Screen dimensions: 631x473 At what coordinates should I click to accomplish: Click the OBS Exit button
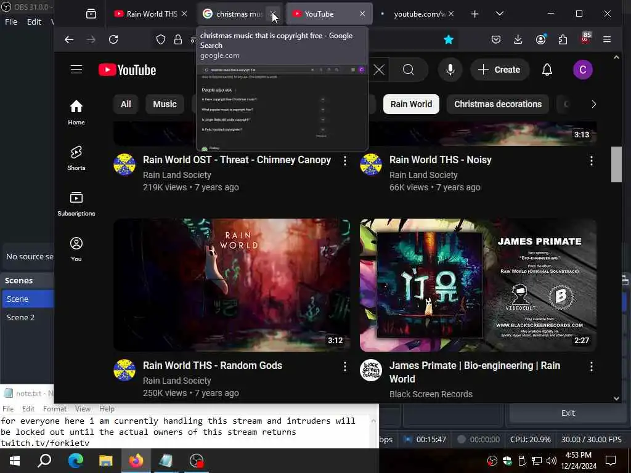(568, 413)
